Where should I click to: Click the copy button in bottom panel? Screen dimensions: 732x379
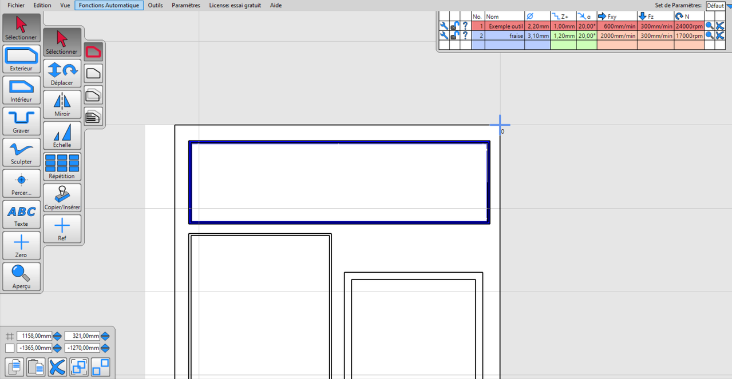coord(14,367)
